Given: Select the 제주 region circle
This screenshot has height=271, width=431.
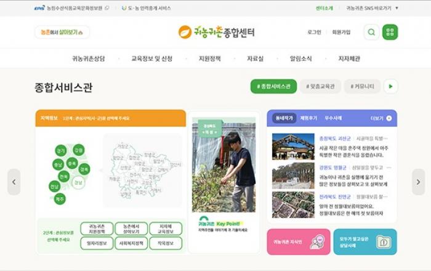Looking at the screenshot, I should tap(60, 199).
